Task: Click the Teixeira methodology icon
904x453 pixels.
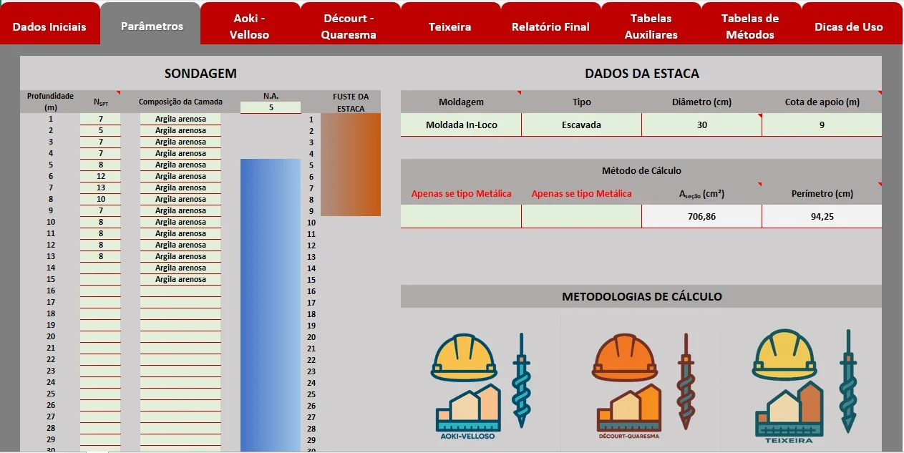Action: 804,386
